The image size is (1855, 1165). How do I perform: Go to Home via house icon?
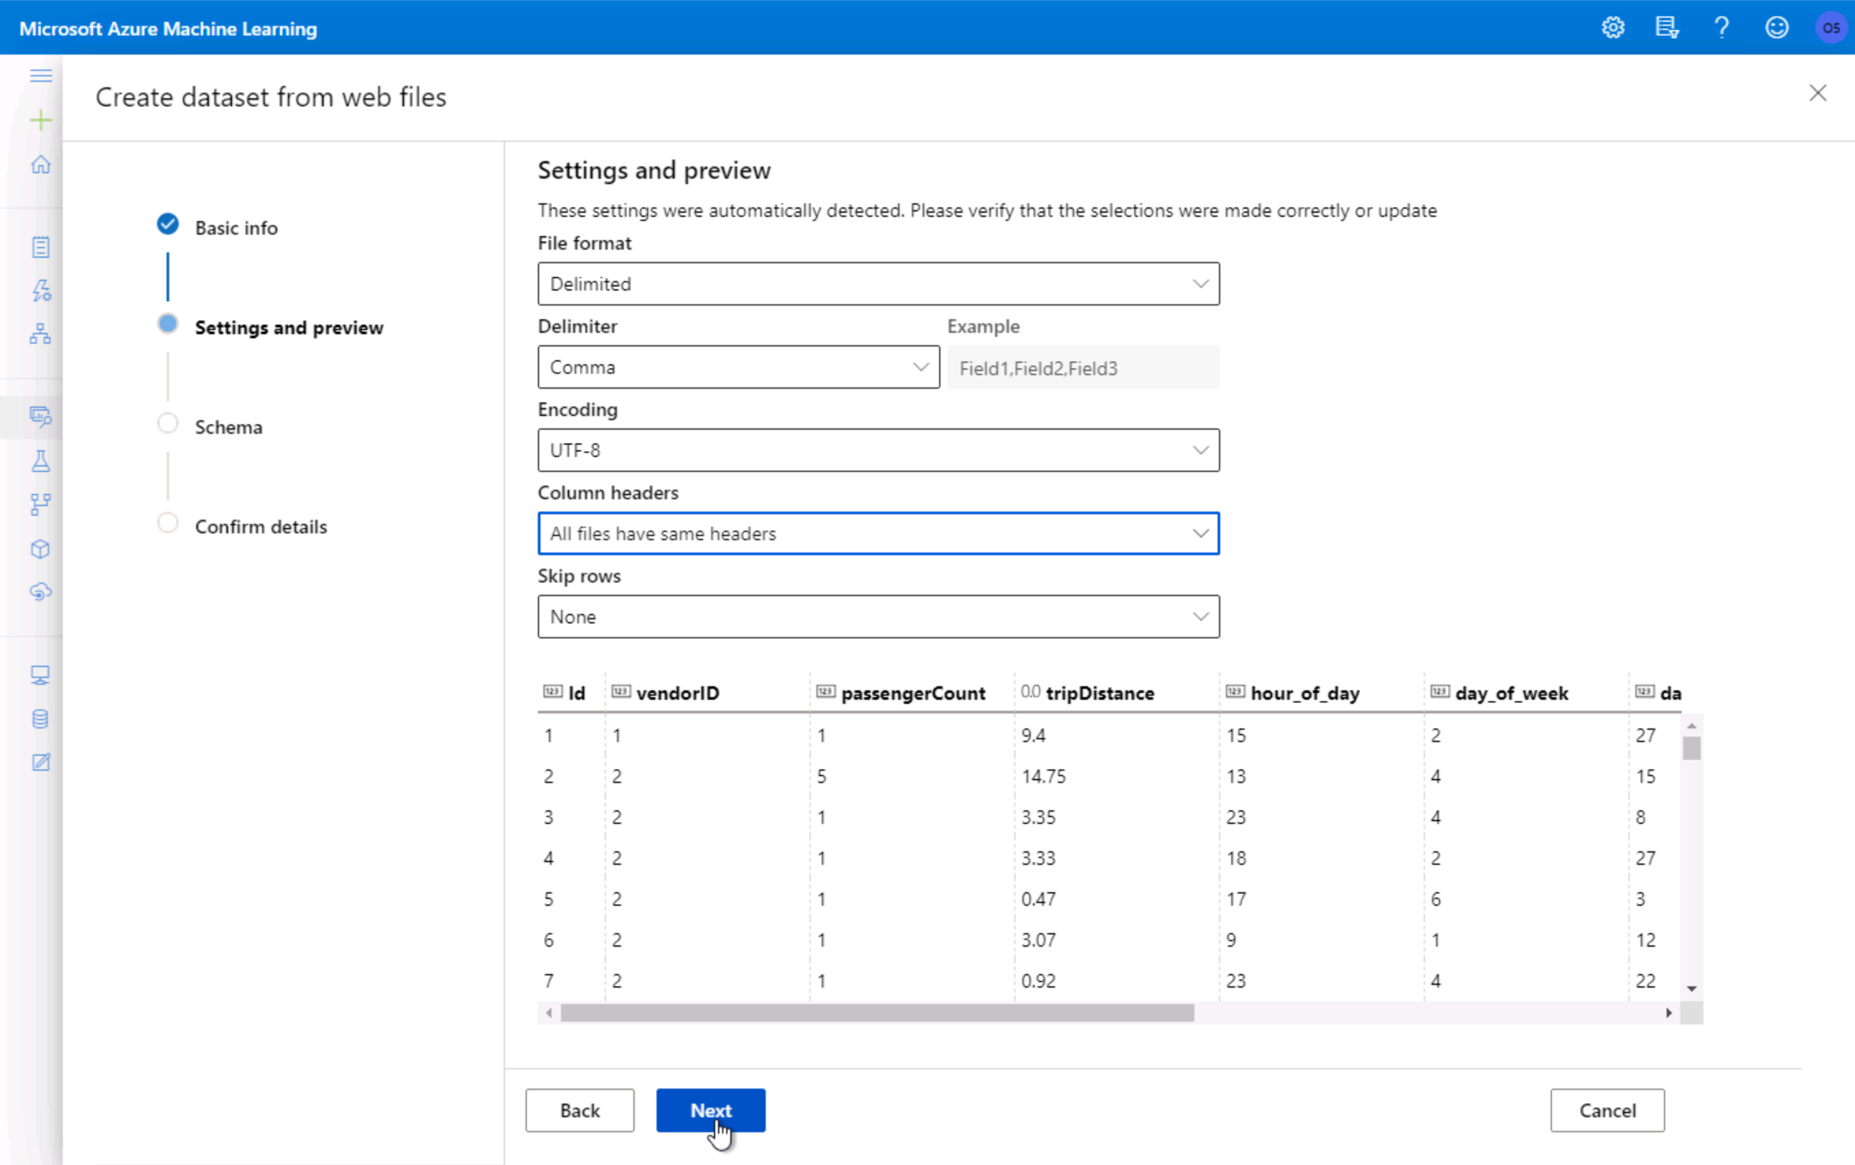41,164
